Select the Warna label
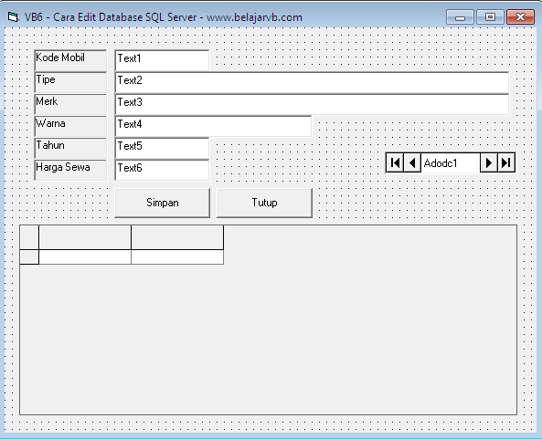The height and width of the screenshot is (439, 542). point(70,126)
